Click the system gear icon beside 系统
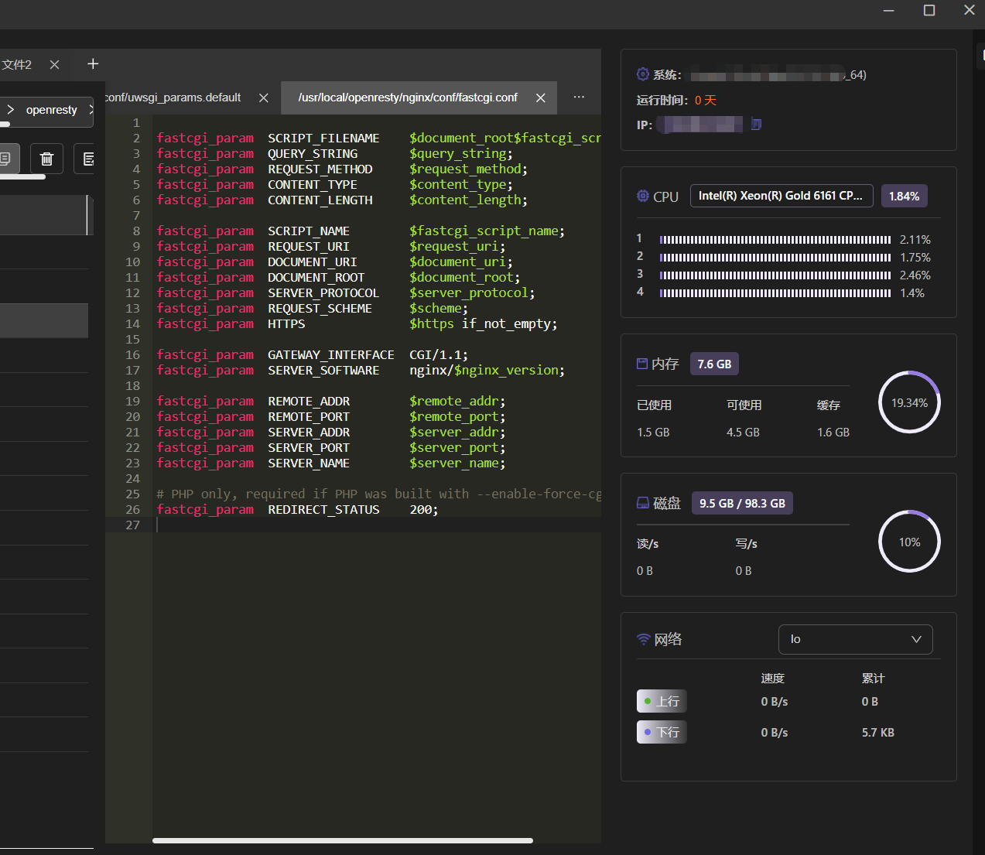Screen dimensions: 985x855 [x=643, y=74]
